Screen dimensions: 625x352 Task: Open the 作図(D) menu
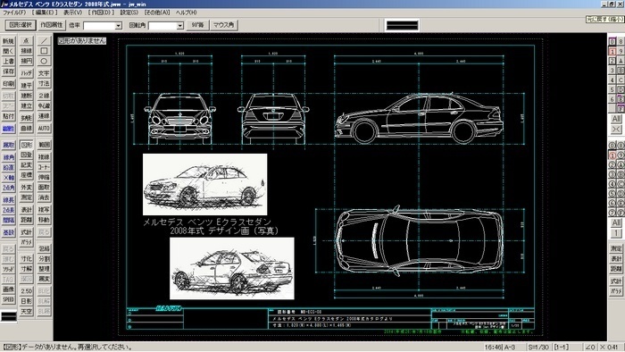click(101, 13)
